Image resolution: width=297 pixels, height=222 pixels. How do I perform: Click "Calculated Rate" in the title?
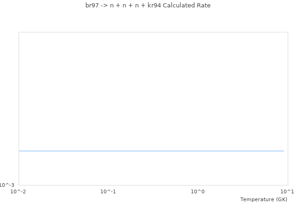[187, 6]
